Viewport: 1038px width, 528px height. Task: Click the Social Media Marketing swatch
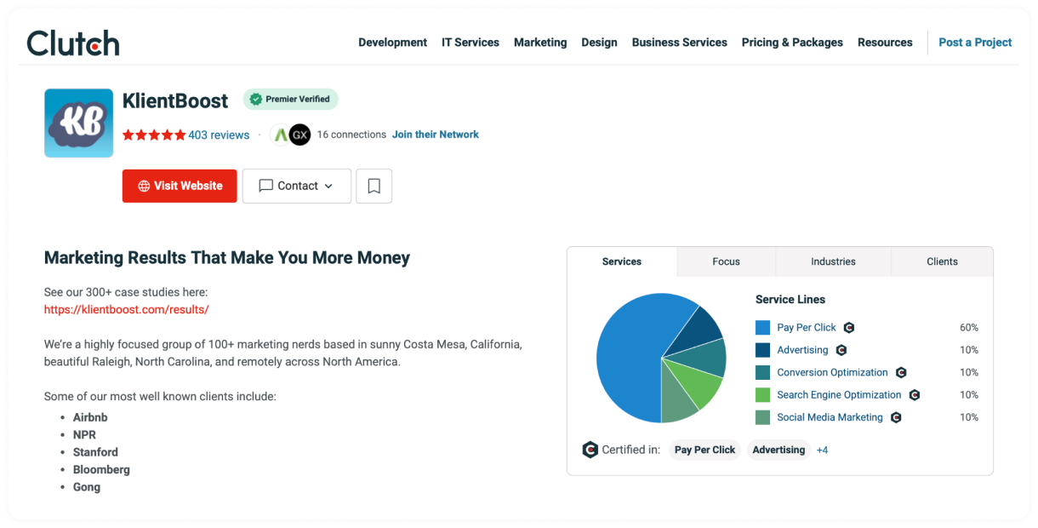pos(762,417)
